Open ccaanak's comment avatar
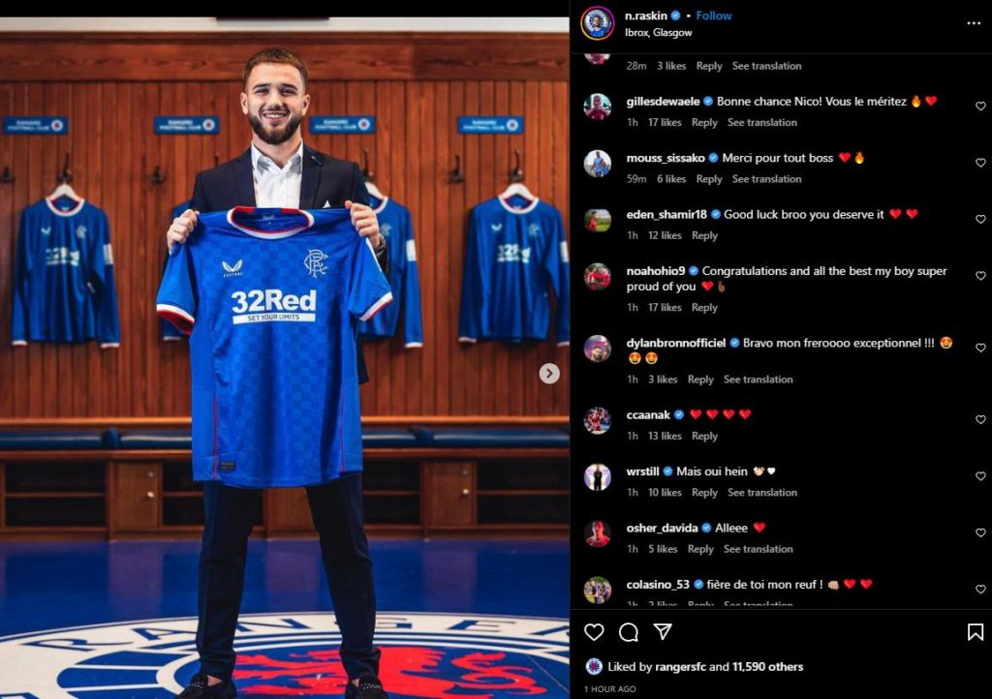 click(597, 421)
